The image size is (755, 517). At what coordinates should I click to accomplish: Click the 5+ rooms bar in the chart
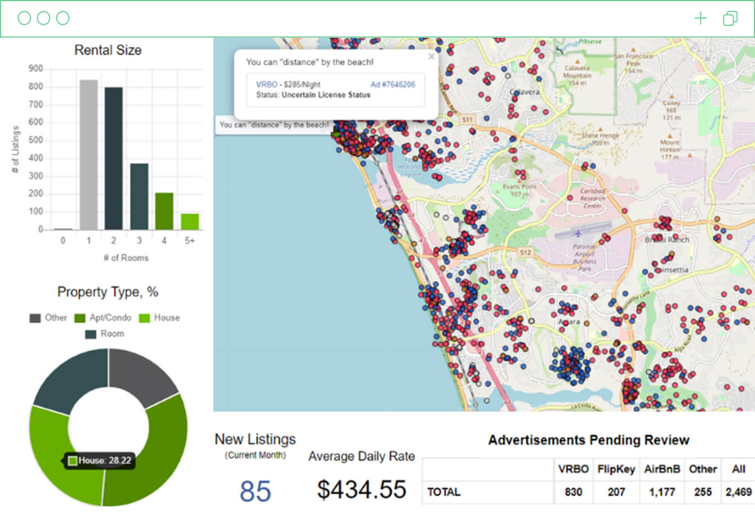(x=190, y=222)
